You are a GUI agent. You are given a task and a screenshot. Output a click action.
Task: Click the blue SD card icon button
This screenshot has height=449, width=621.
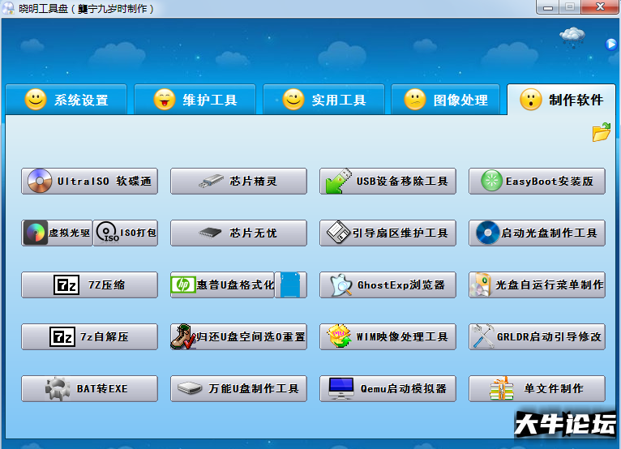coord(291,284)
